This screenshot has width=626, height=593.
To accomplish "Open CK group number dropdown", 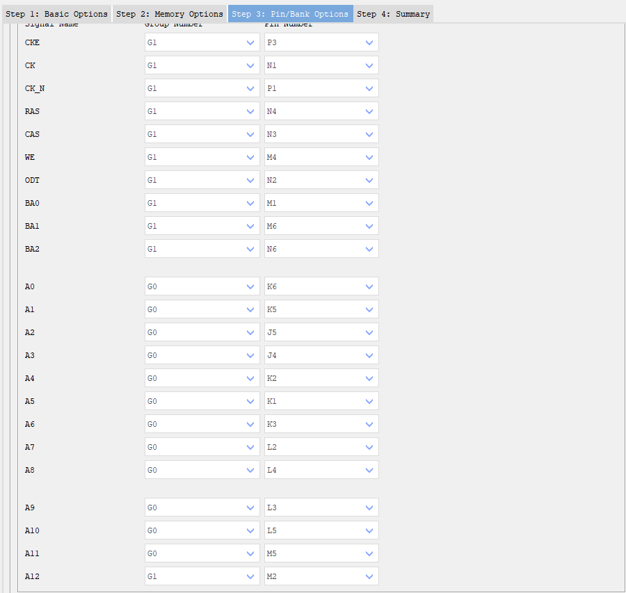I will [202, 65].
